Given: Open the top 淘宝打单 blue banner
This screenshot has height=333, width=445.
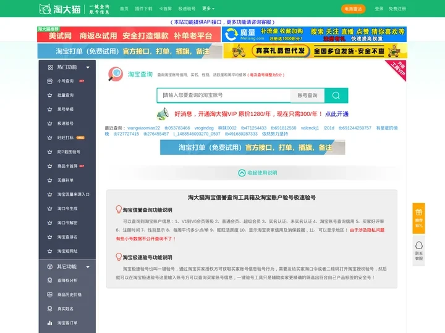Looking at the screenshot, I should click(130, 51).
